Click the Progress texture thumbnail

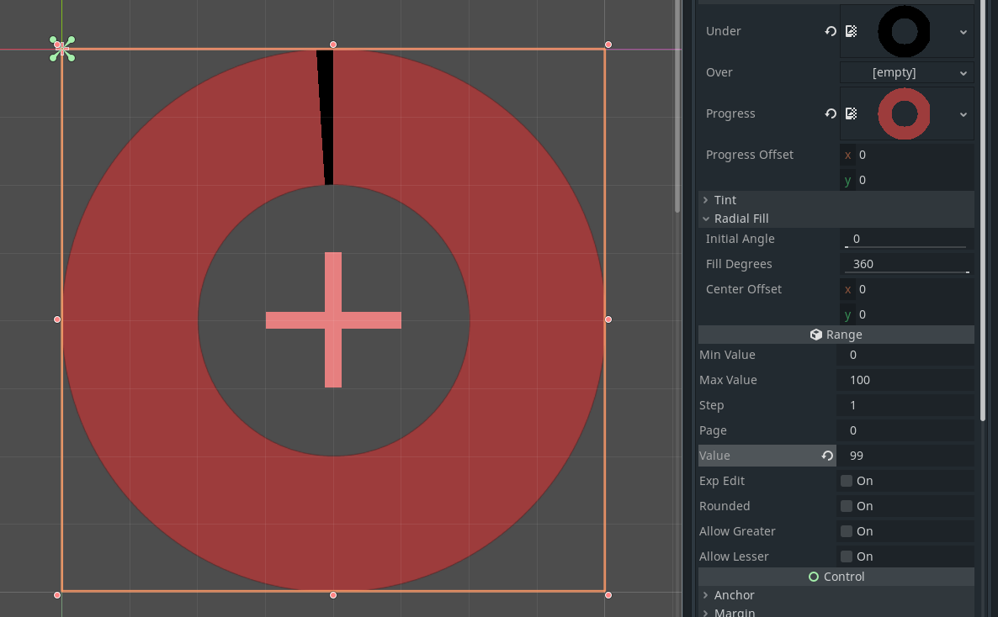pyautogui.click(x=904, y=113)
